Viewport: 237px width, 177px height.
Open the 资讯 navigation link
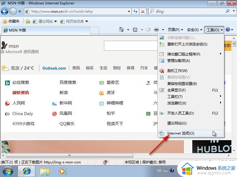[76, 68]
